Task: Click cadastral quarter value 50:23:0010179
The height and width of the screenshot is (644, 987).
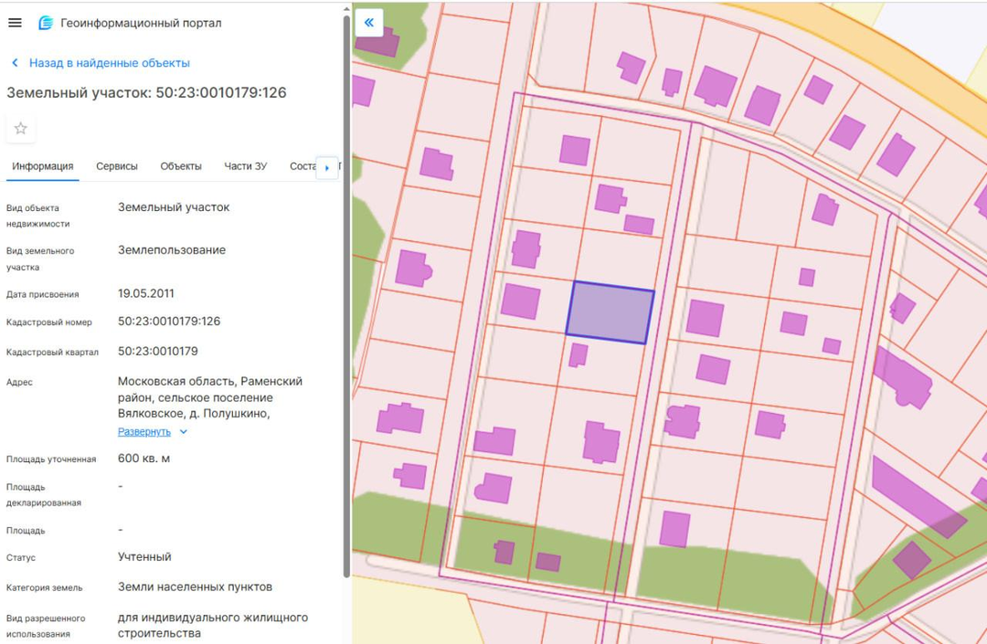Action: pyautogui.click(x=158, y=351)
